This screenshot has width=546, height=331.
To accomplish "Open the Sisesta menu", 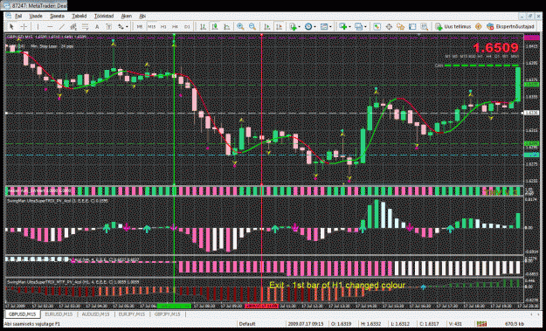I will (57, 16).
